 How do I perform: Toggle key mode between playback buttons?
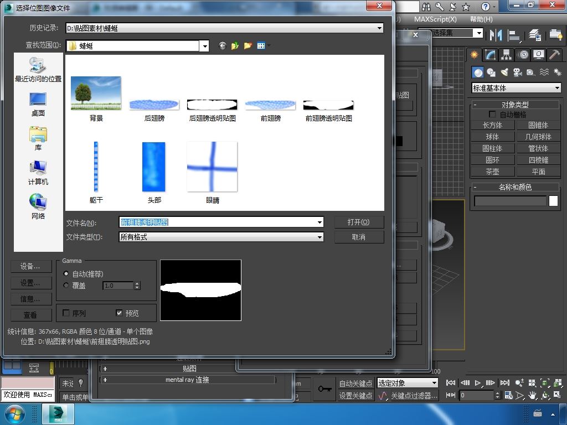451,395
